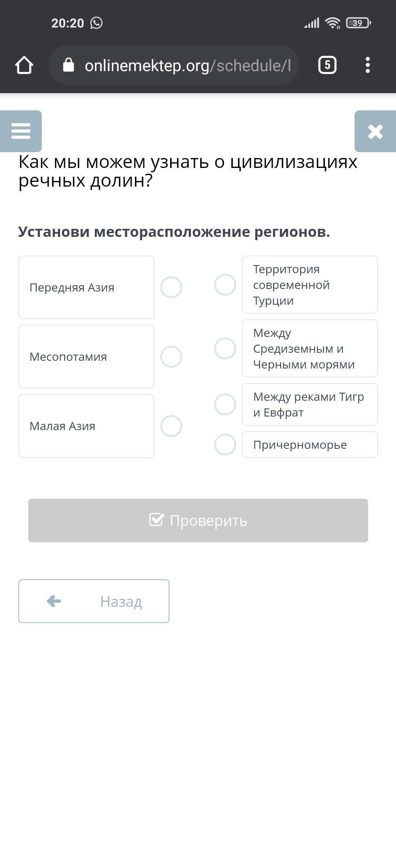Tap the Wi-Fi status icon
The image size is (396, 858).
[333, 23]
